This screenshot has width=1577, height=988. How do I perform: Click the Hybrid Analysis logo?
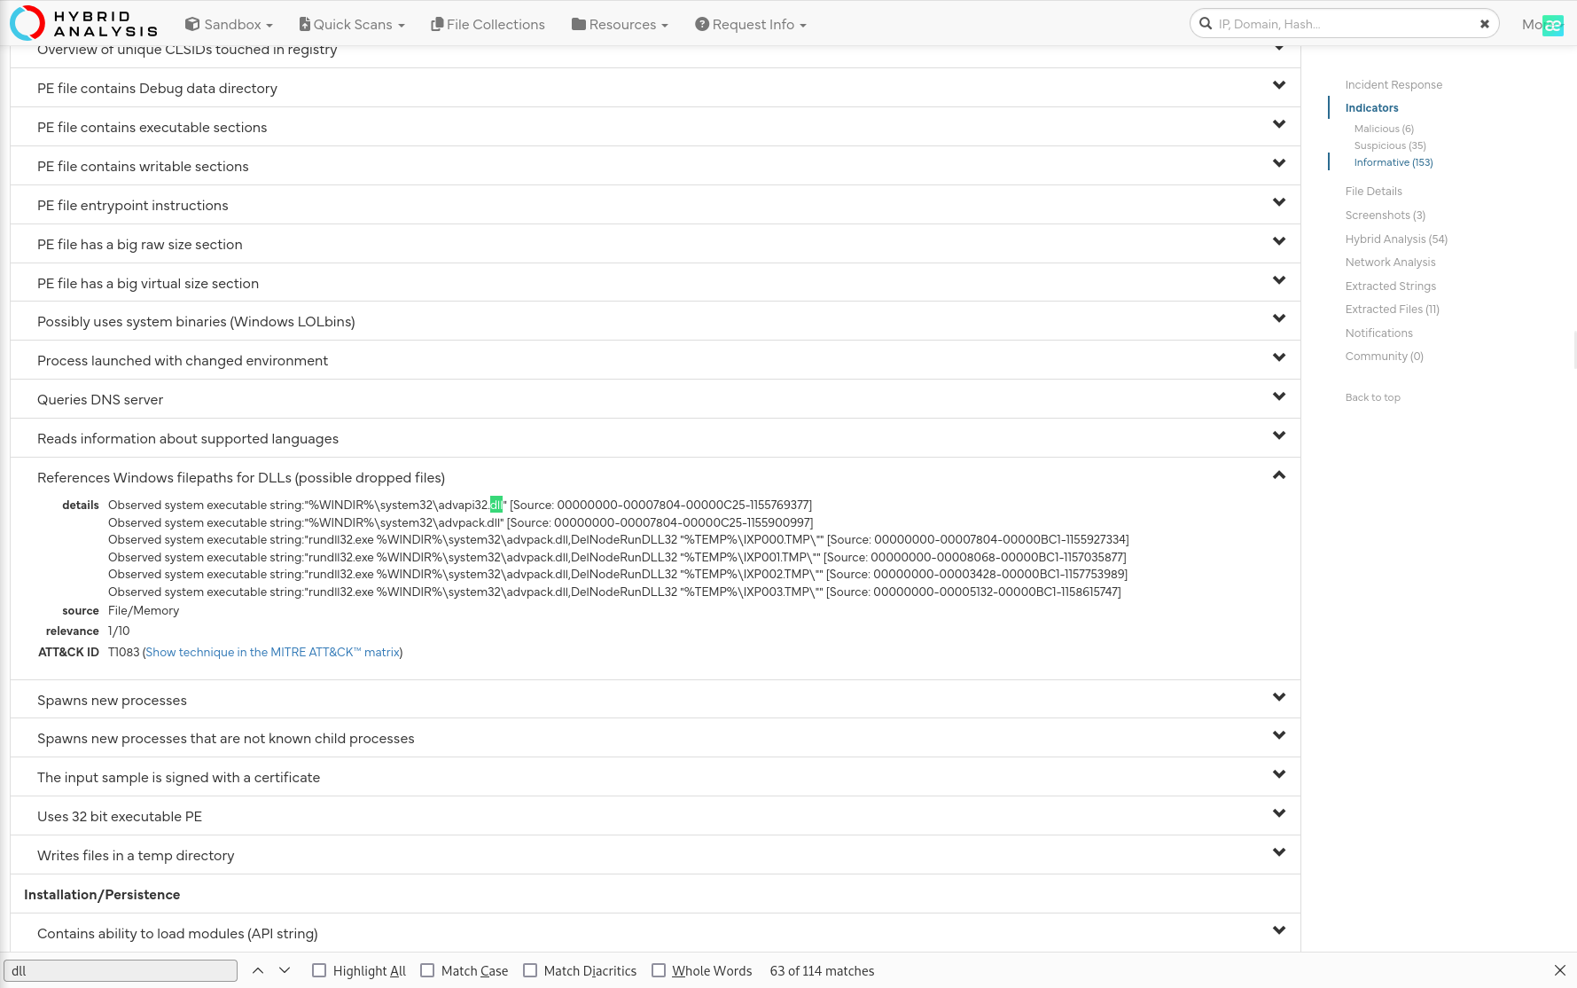point(83,23)
